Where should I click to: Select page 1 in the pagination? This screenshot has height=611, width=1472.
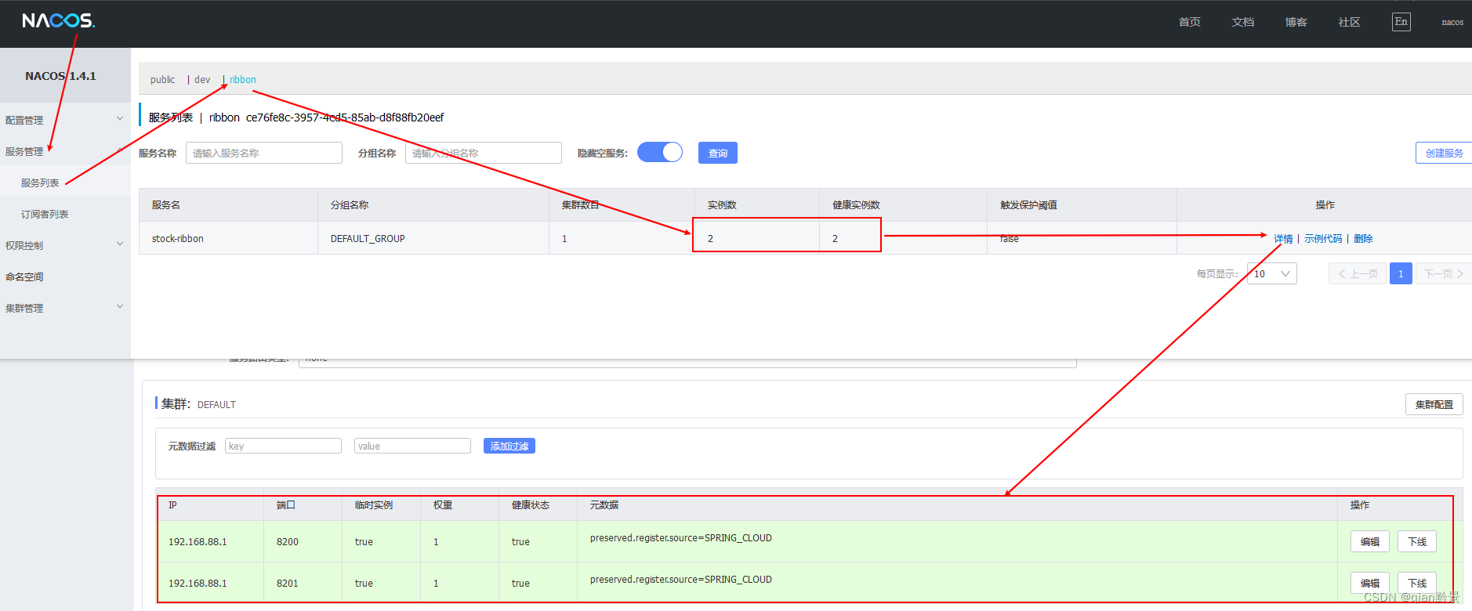(1401, 273)
